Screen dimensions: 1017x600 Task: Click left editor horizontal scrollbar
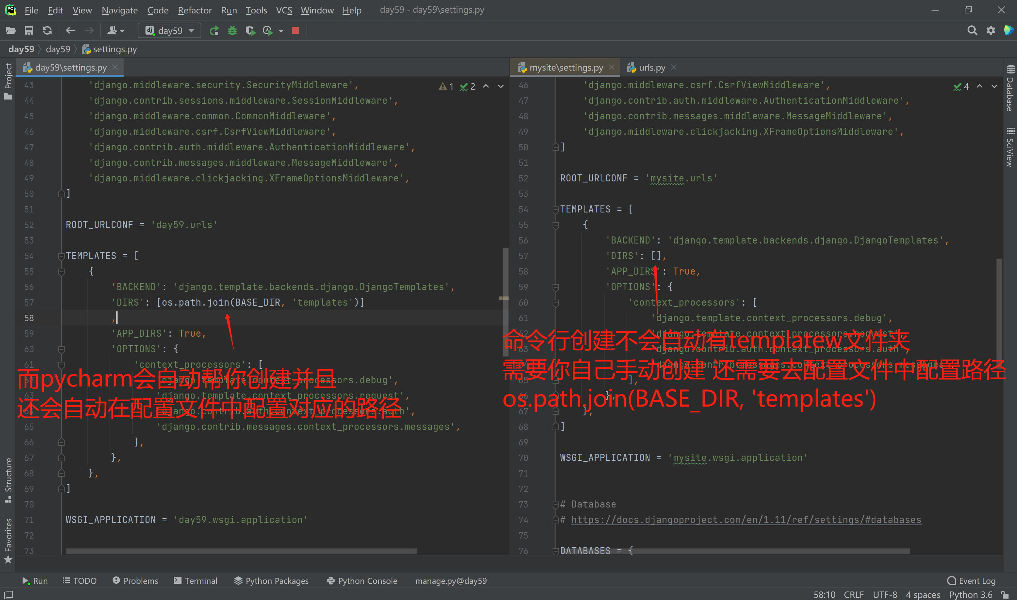coord(241,551)
